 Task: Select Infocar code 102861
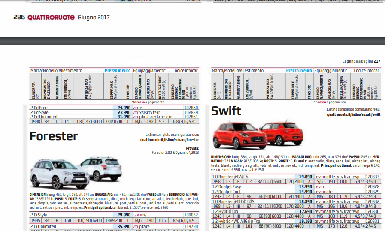coord(191,117)
